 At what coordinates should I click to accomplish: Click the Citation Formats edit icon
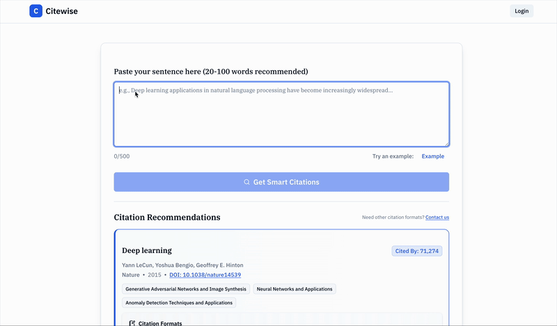[132, 323]
